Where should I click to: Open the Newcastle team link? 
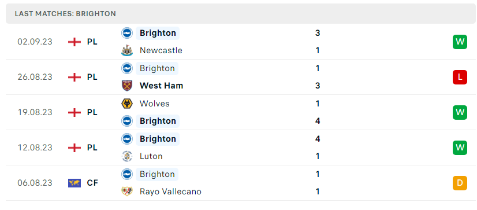click(x=161, y=50)
